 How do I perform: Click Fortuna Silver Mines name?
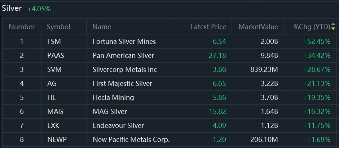[x=124, y=41]
